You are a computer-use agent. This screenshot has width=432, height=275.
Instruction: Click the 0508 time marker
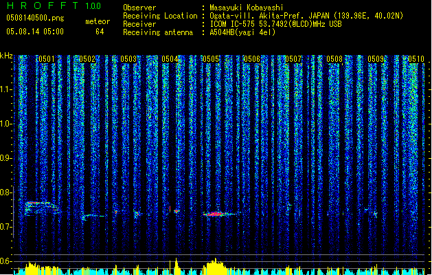click(x=334, y=59)
